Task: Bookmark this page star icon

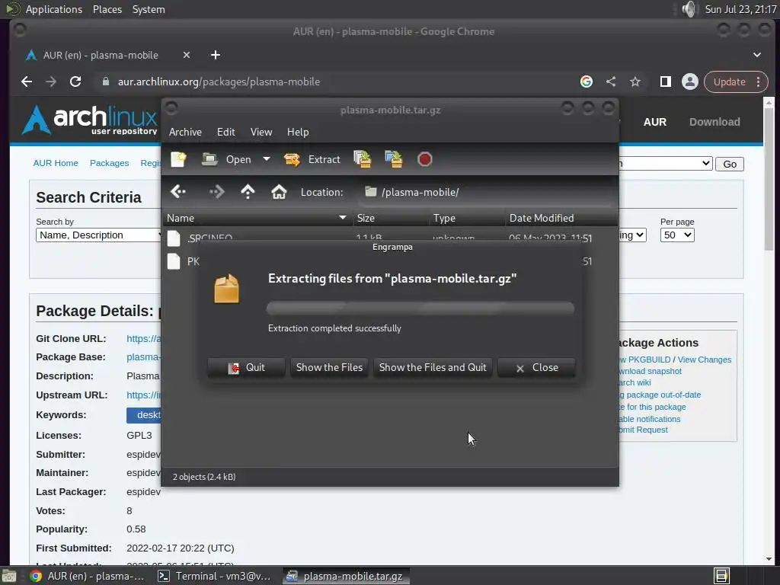Action: pos(635,82)
